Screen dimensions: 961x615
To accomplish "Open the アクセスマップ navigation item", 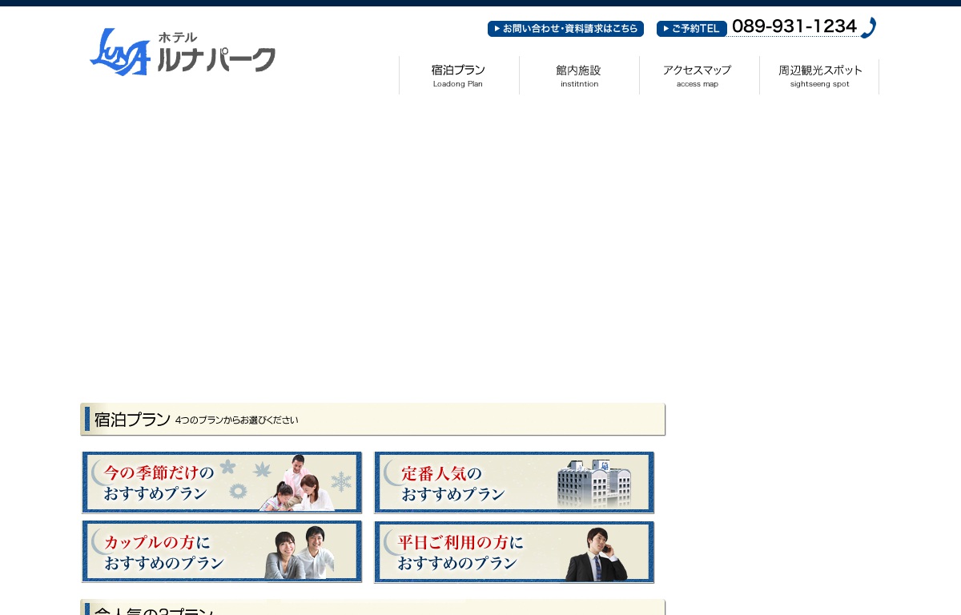I will click(x=698, y=75).
